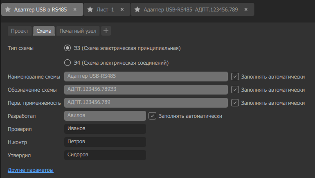Click star icon on Лист_1 tab
This screenshot has height=178, width=315.
(90, 9)
